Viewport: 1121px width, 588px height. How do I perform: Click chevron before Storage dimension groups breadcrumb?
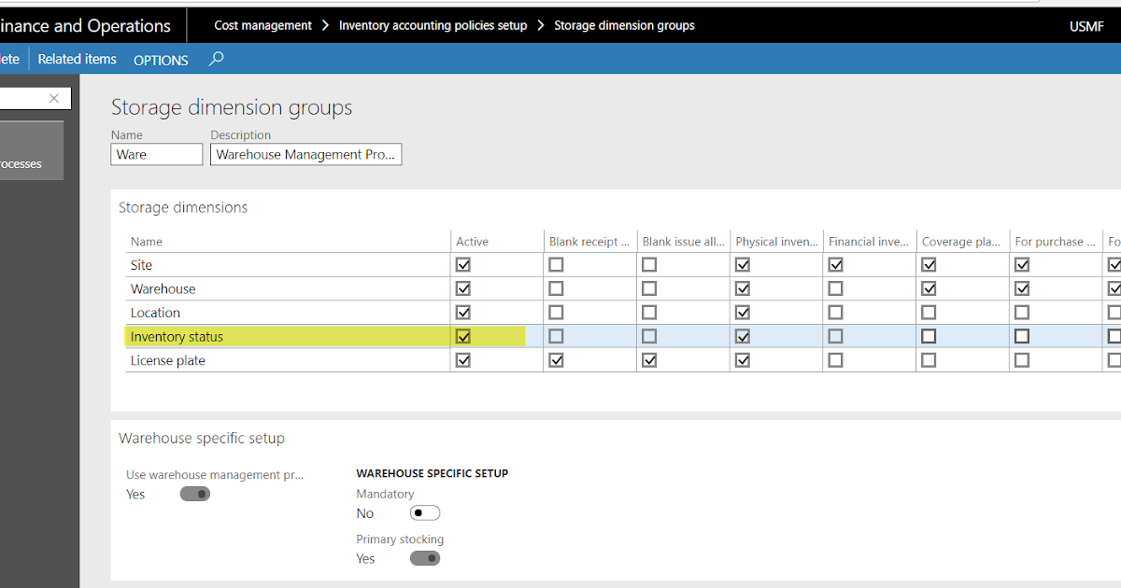pos(541,25)
